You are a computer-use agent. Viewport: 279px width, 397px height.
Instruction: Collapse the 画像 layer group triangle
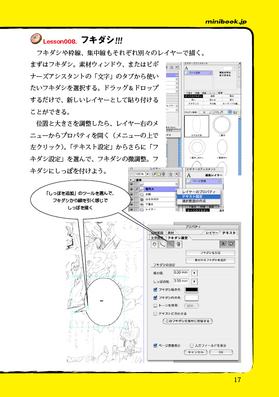[131, 180]
